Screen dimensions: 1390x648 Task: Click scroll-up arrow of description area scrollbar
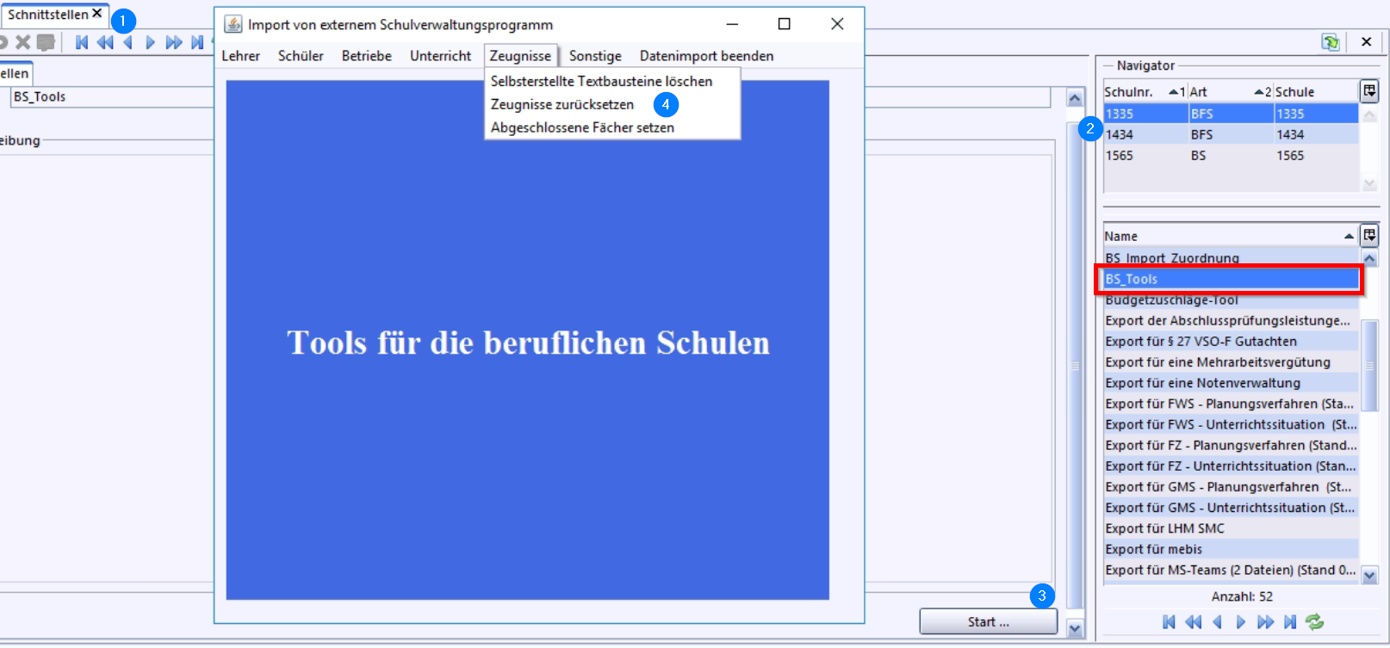tap(1075, 98)
